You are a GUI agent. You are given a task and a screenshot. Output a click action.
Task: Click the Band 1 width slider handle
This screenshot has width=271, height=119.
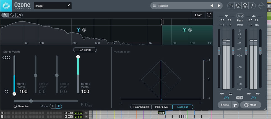point(14,94)
